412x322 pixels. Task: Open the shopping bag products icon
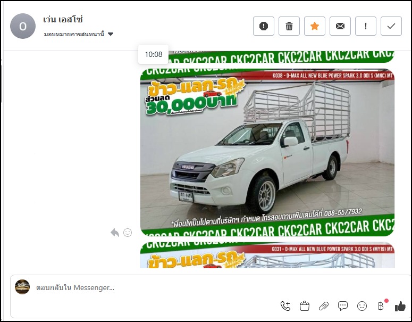point(305,306)
